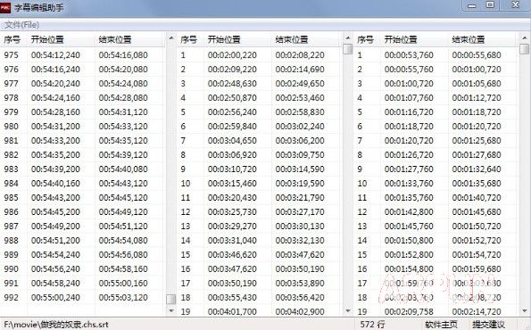Select start time 00:54:51,200
The image size is (531, 330).
55,240
